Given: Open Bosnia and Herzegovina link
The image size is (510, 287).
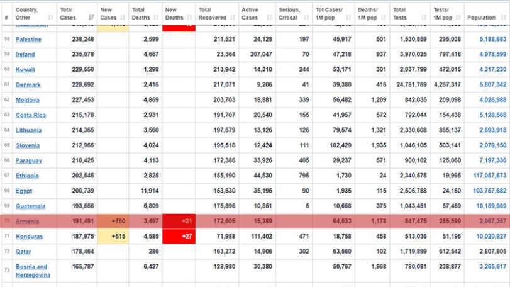Looking at the screenshot, I should pyautogui.click(x=33, y=271).
